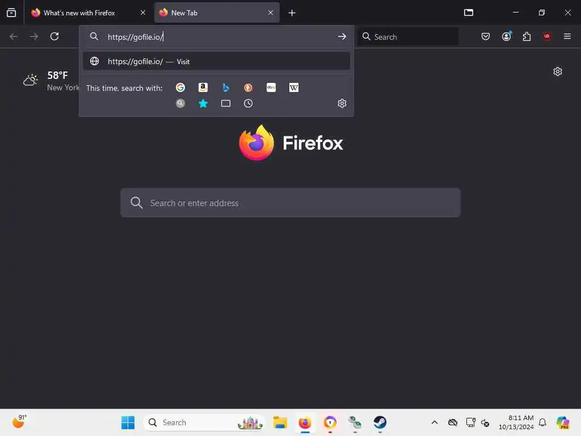Screen dimensions: 581x436
Task: Select the New Tab tab
Action: pyautogui.click(x=217, y=12)
